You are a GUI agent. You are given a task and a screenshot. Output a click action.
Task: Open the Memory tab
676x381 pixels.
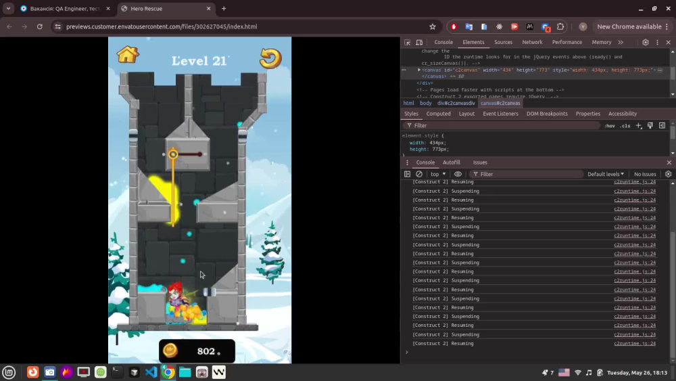tap(602, 42)
